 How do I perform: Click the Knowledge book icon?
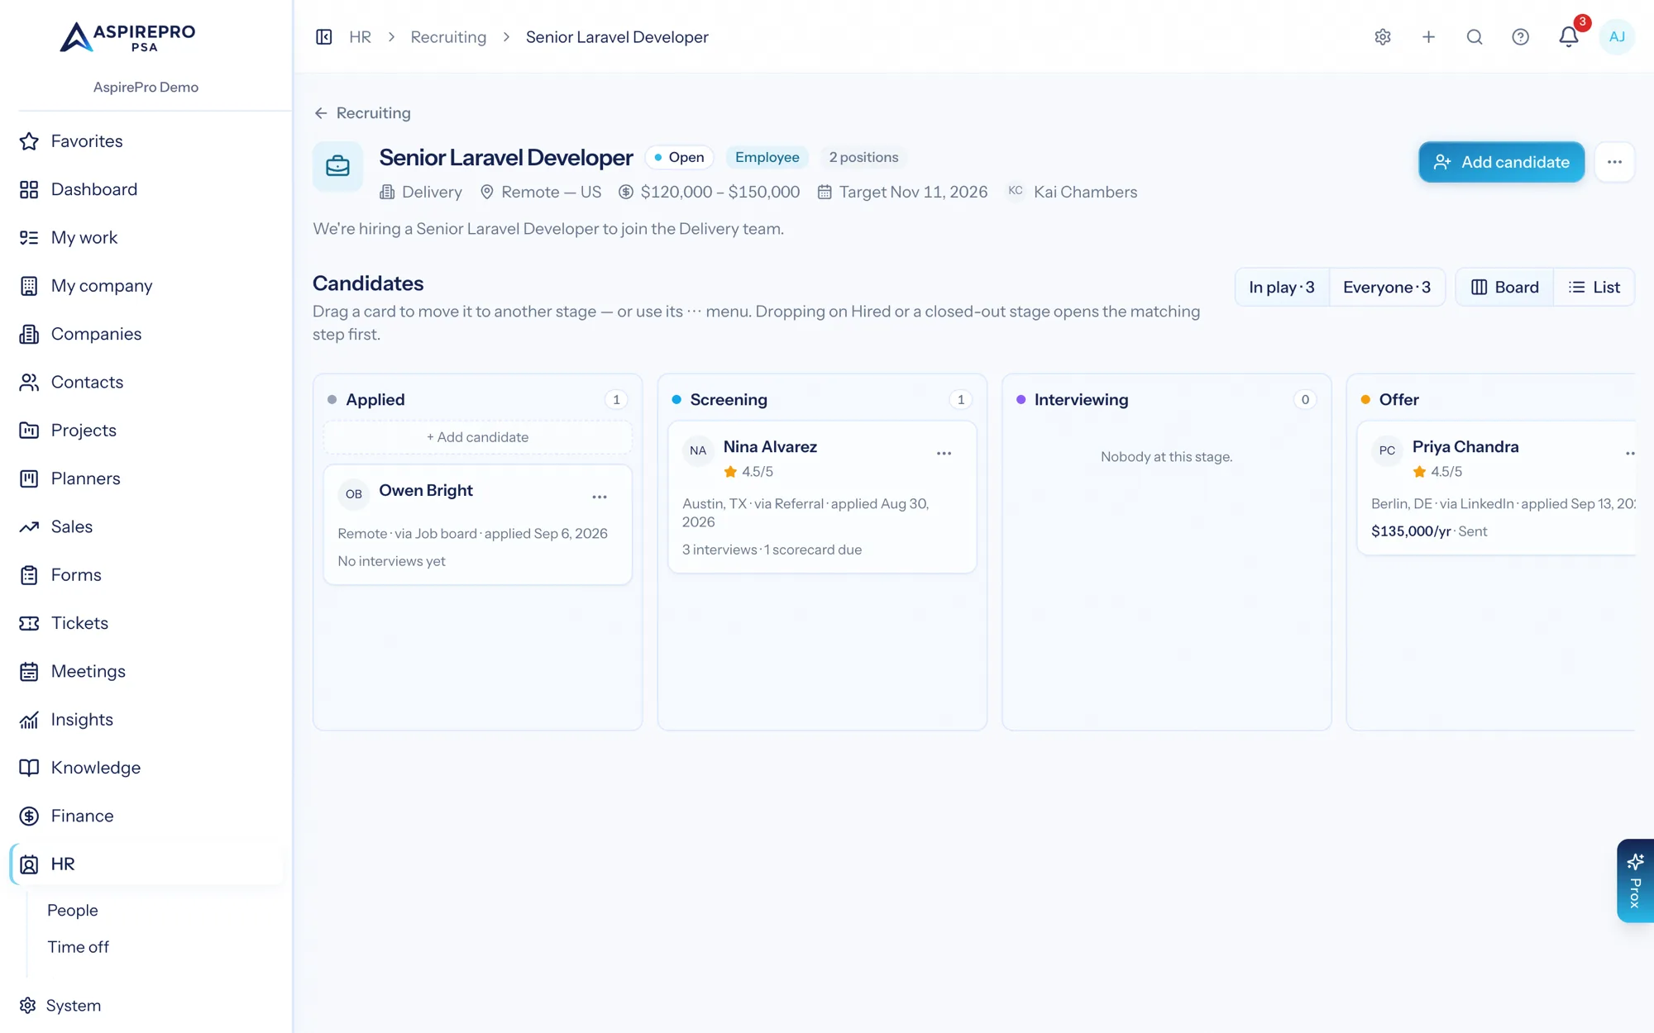(x=29, y=768)
